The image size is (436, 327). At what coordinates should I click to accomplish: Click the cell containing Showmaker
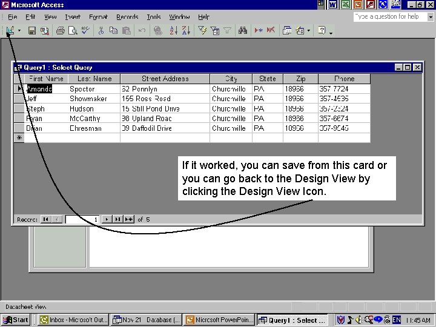click(94, 99)
